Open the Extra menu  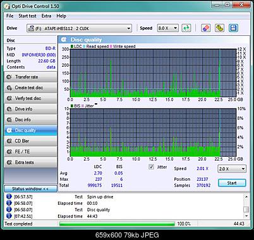pos(46,16)
